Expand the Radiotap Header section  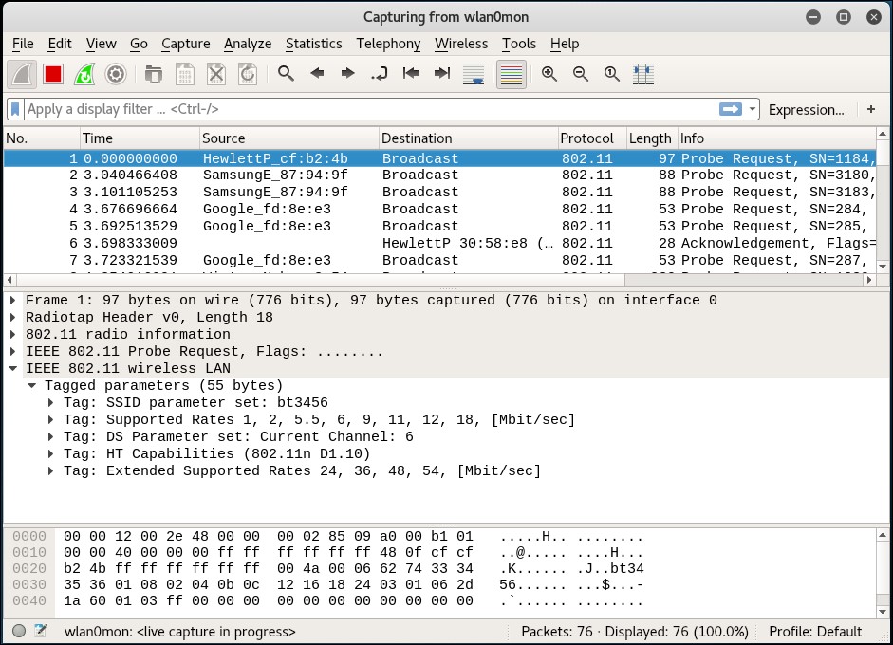click(x=13, y=317)
